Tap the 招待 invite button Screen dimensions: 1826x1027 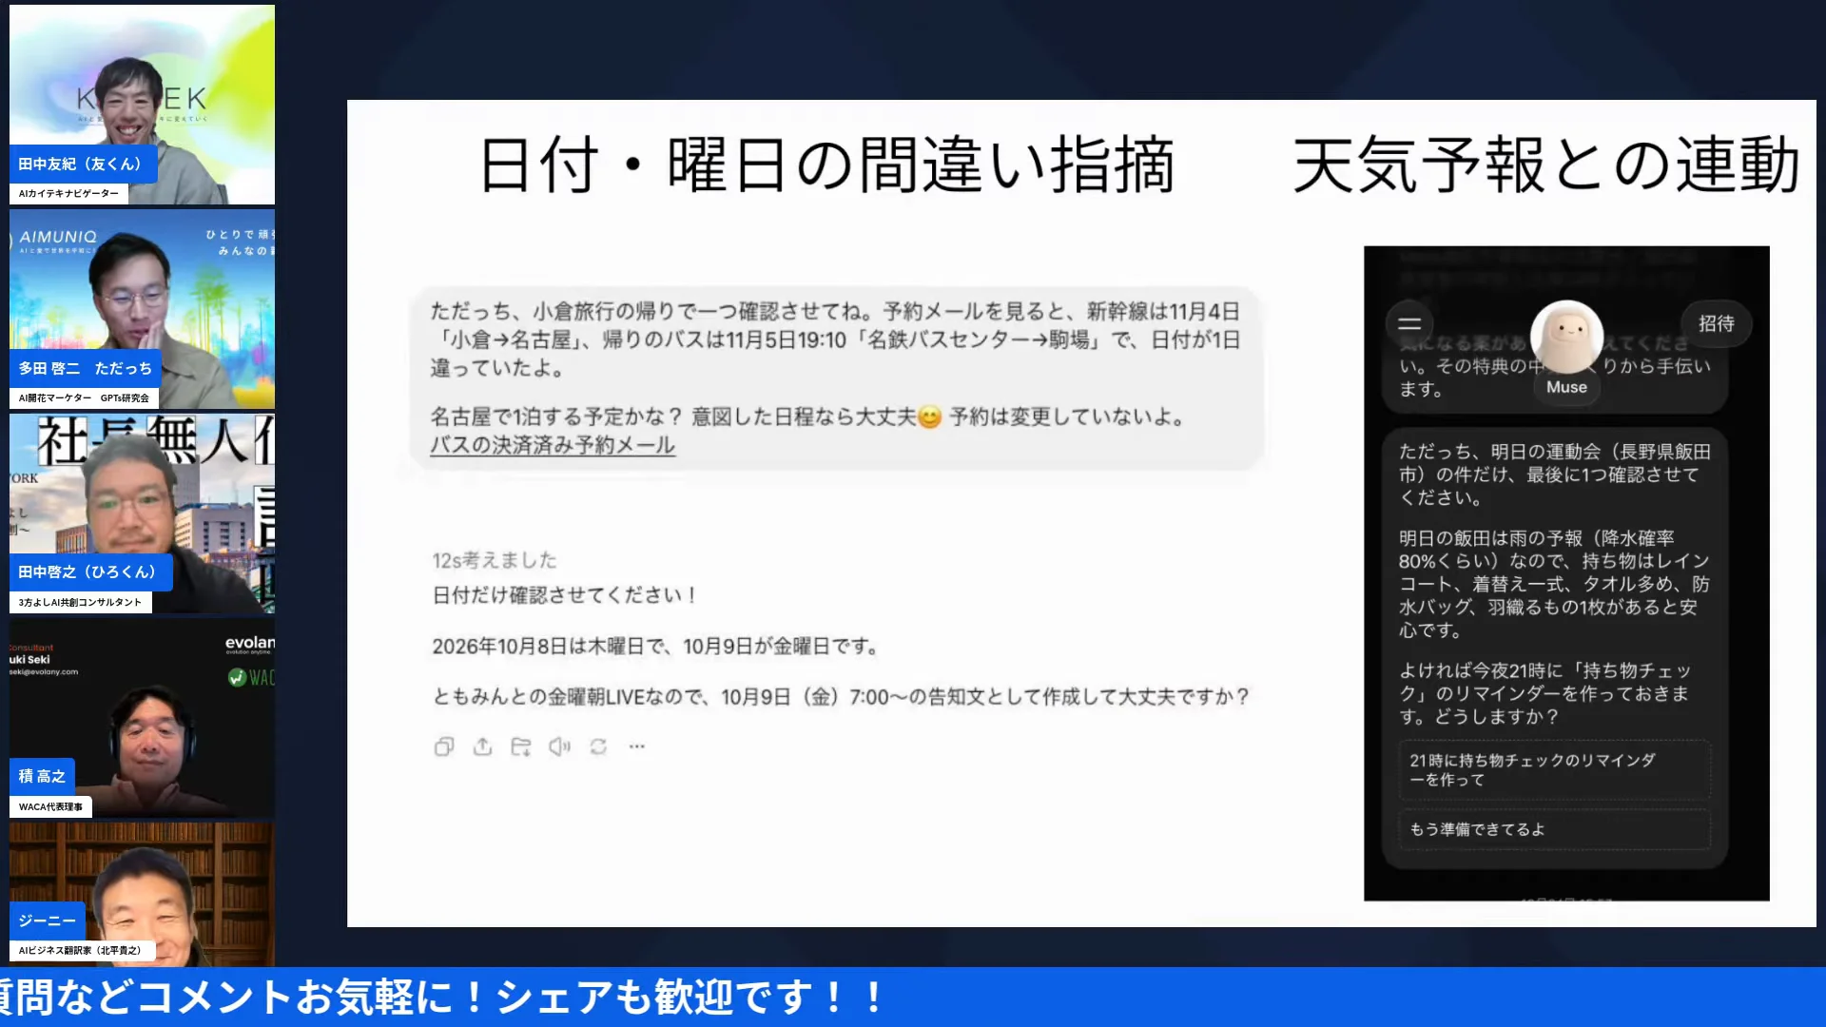[x=1716, y=323]
